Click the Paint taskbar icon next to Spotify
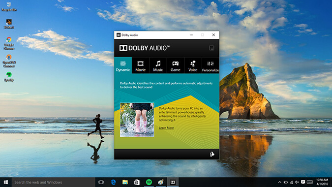Viewport: 332px width, 187px height. click(161, 182)
